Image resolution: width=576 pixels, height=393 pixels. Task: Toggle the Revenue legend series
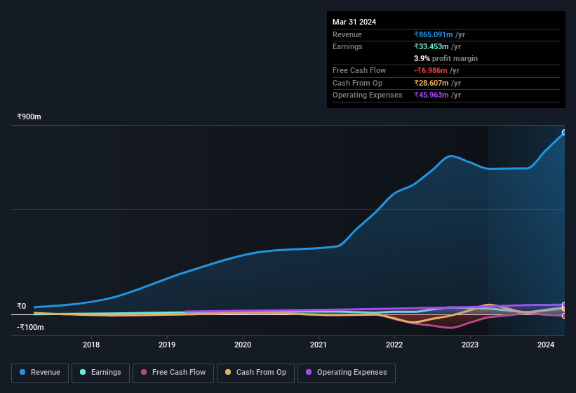pyautogui.click(x=40, y=373)
